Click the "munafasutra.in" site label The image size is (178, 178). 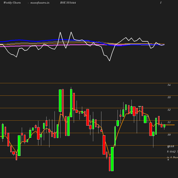(x=40, y=2)
